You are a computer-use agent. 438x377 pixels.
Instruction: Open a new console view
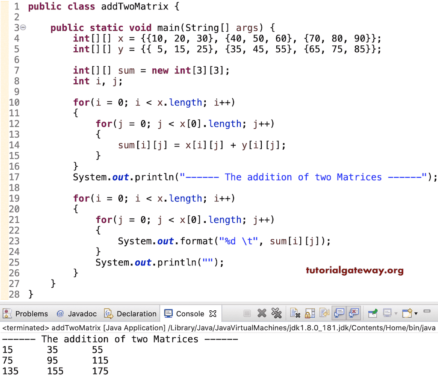tap(407, 312)
